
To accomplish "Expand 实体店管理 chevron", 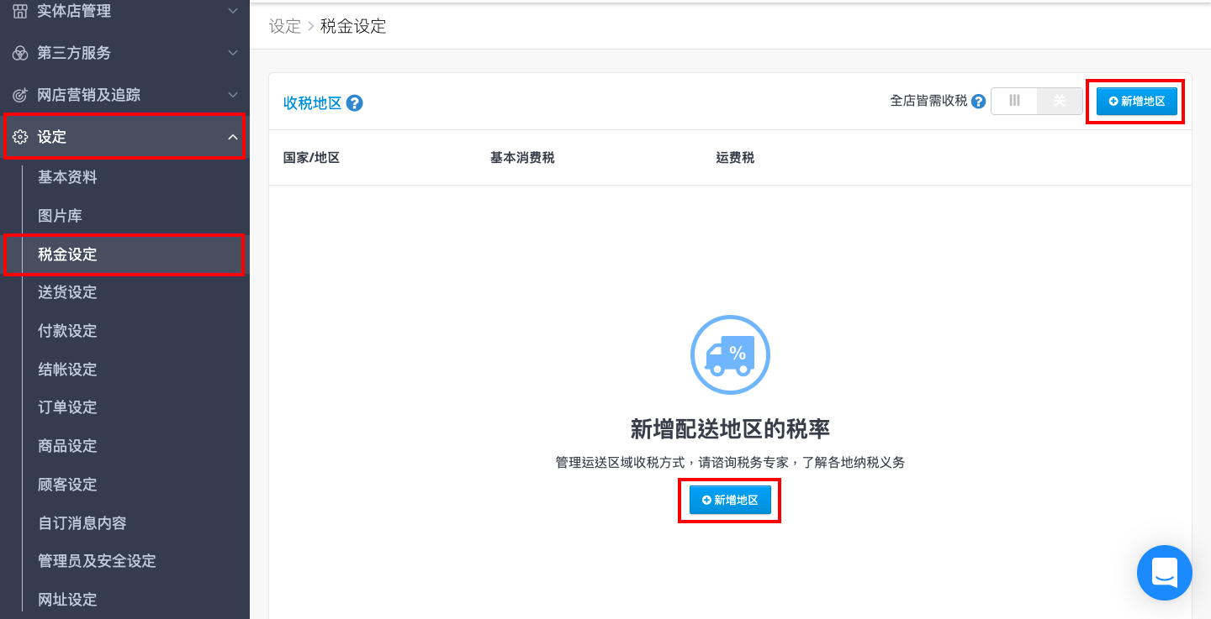I will pyautogui.click(x=233, y=11).
